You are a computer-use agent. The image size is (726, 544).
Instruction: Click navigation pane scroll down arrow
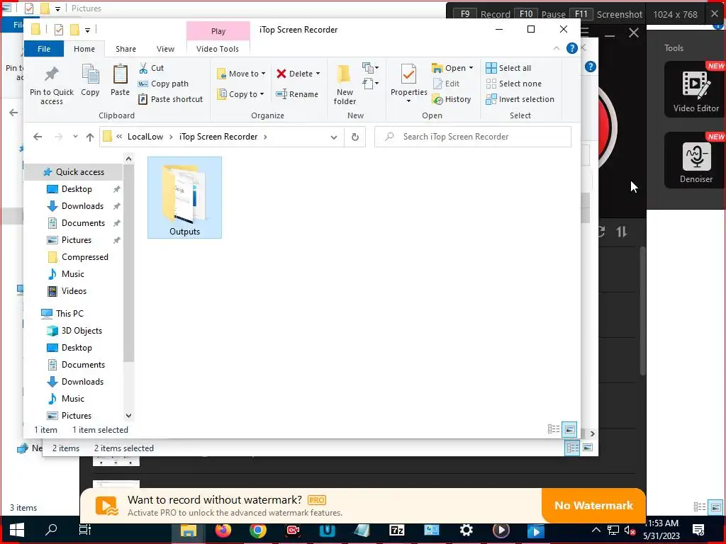tap(129, 415)
